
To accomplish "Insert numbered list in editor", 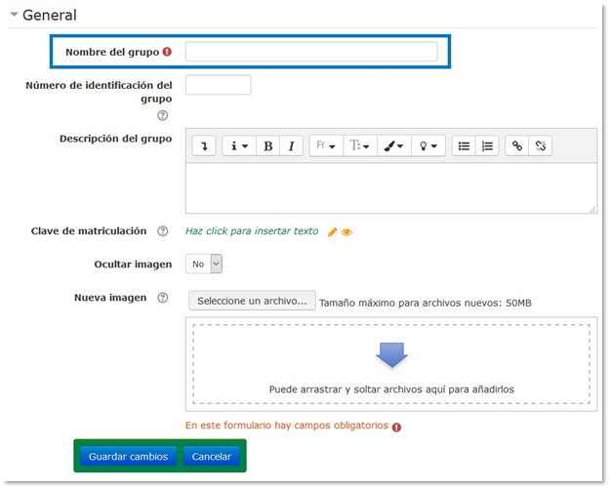I will tap(488, 146).
